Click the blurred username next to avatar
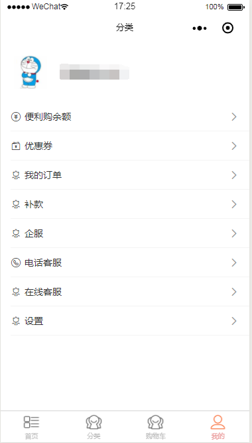 [94, 72]
